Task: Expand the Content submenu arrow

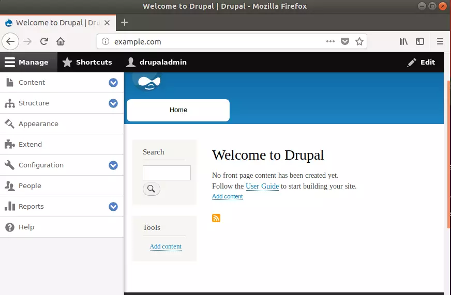Action: [x=113, y=83]
